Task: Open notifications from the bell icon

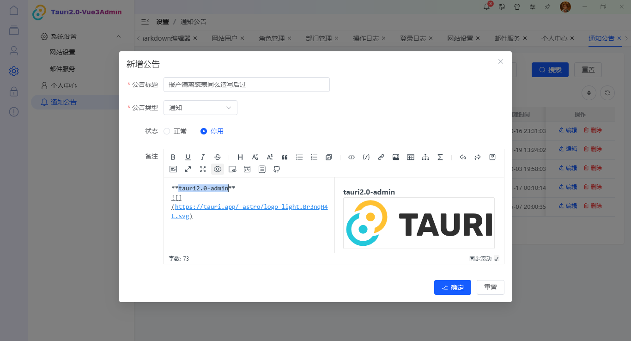Action: (486, 6)
